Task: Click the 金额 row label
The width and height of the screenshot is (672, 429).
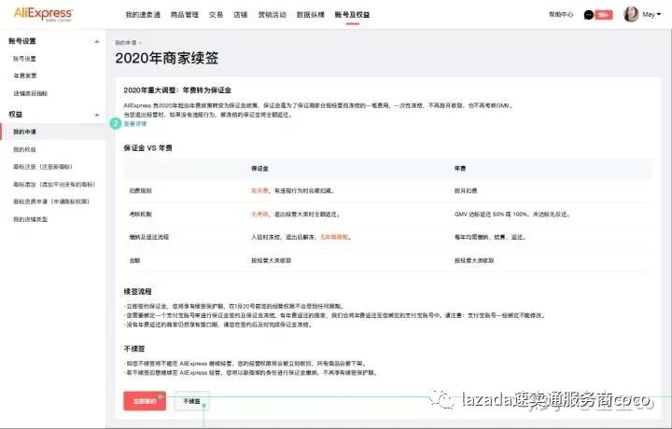Action: (135, 260)
